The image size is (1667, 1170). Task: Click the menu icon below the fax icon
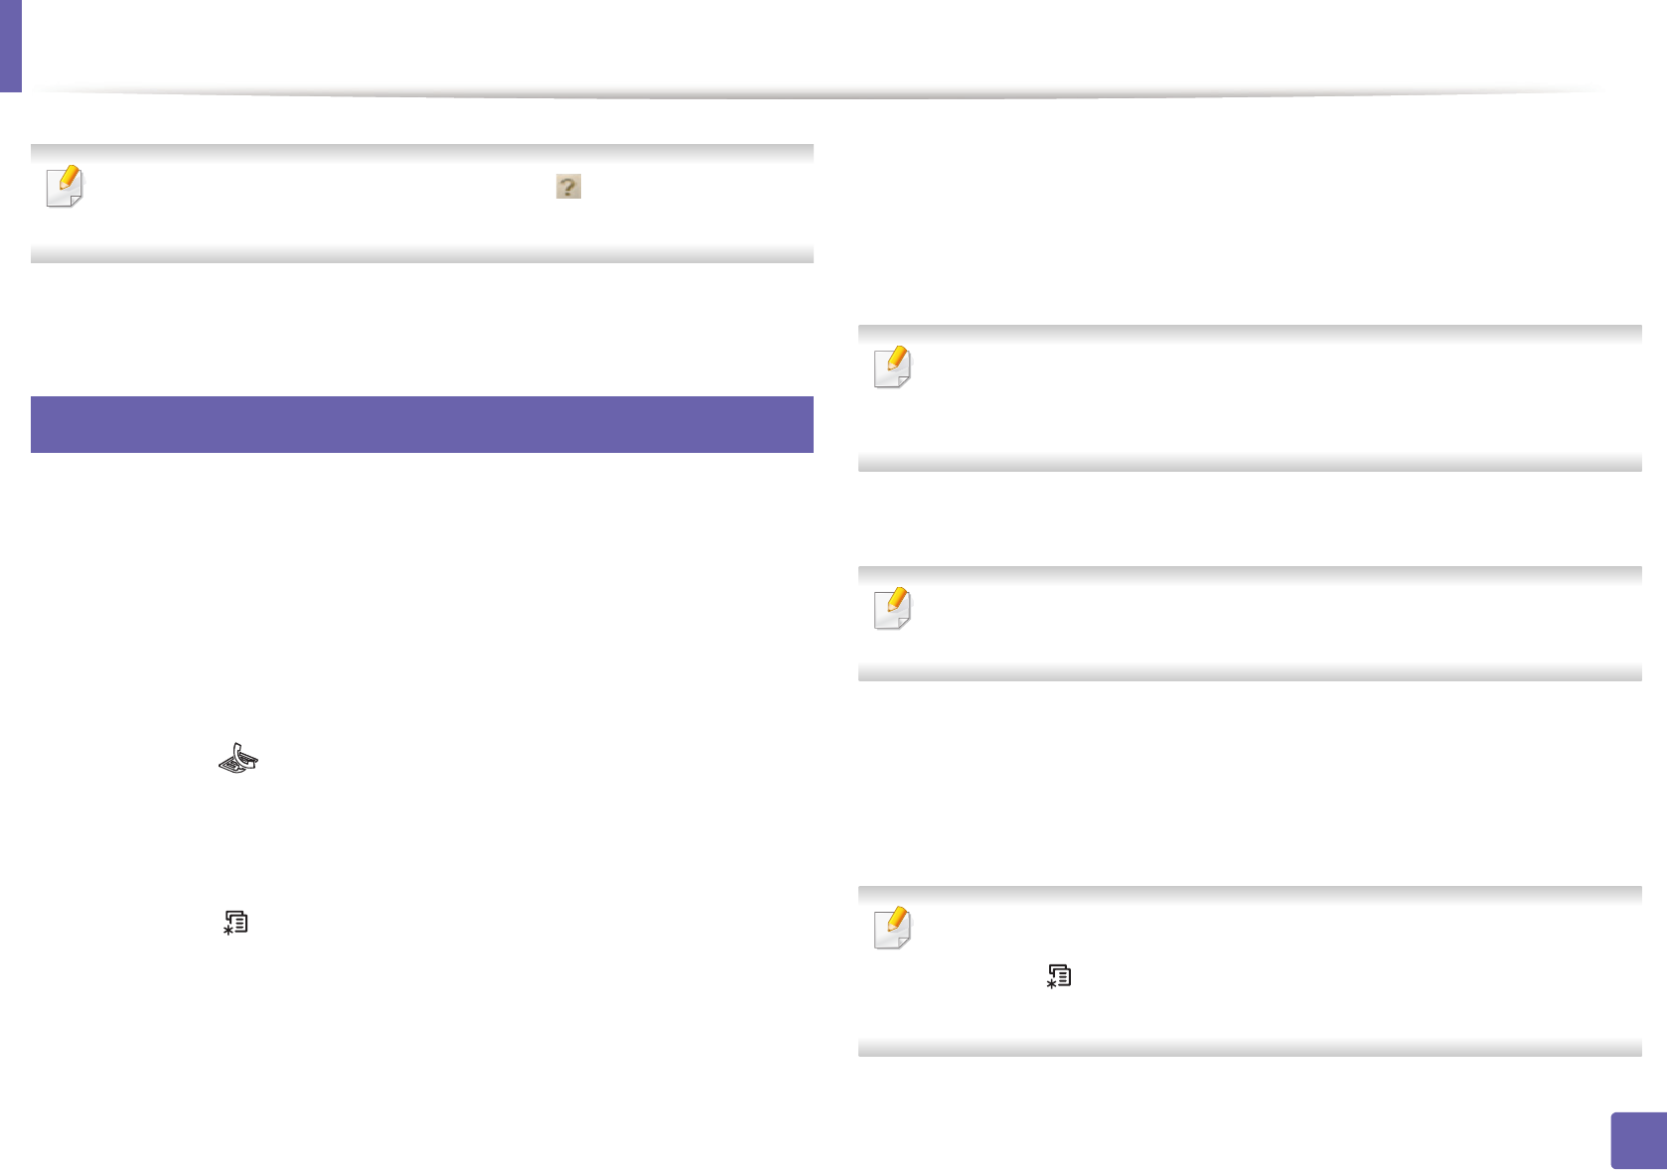(x=235, y=923)
